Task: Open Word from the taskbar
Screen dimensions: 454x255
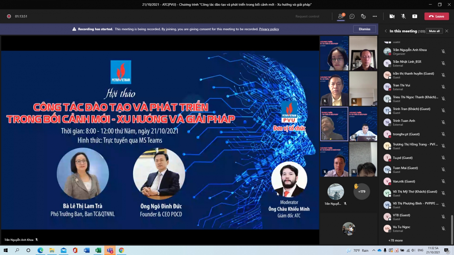Action: pos(87,250)
